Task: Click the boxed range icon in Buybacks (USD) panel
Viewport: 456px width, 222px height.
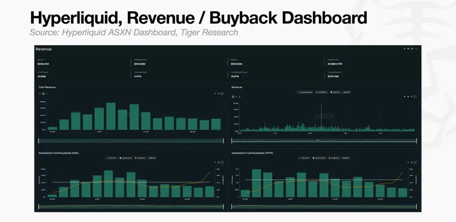Action: point(222,162)
